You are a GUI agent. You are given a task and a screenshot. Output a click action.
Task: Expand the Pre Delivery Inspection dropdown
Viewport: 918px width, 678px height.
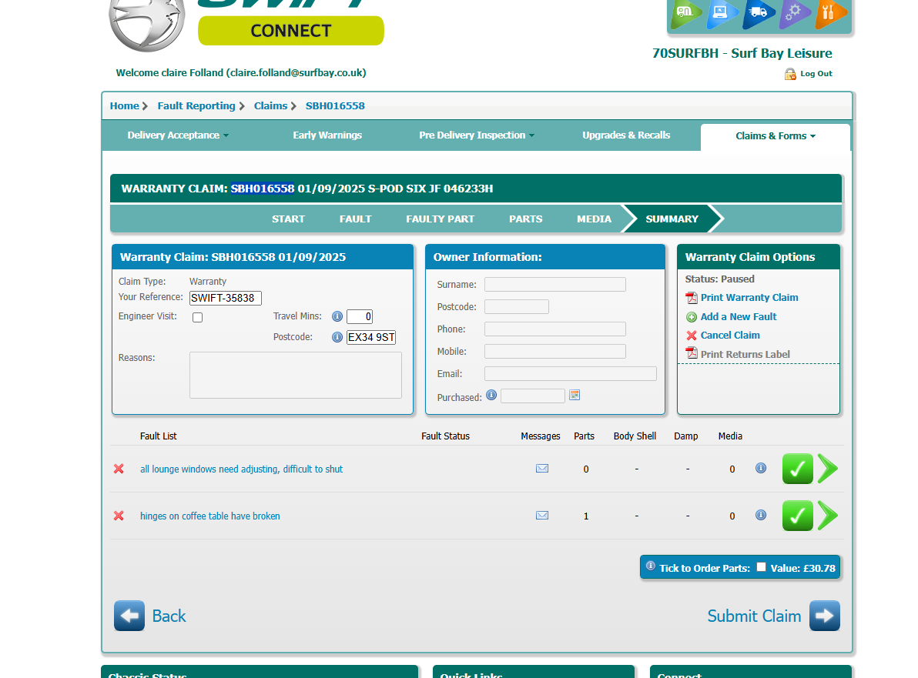[477, 135]
